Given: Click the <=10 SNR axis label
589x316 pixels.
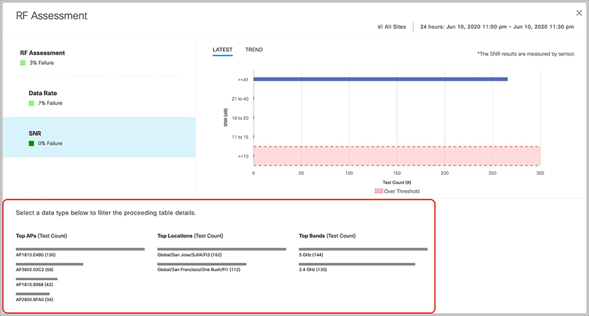Looking at the screenshot, I should tap(243, 156).
